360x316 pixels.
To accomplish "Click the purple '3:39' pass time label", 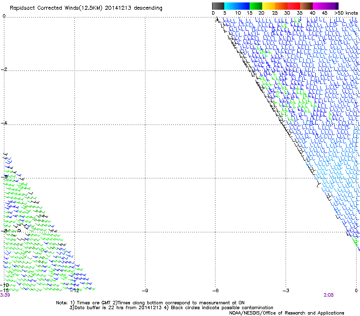I will point(5,295).
